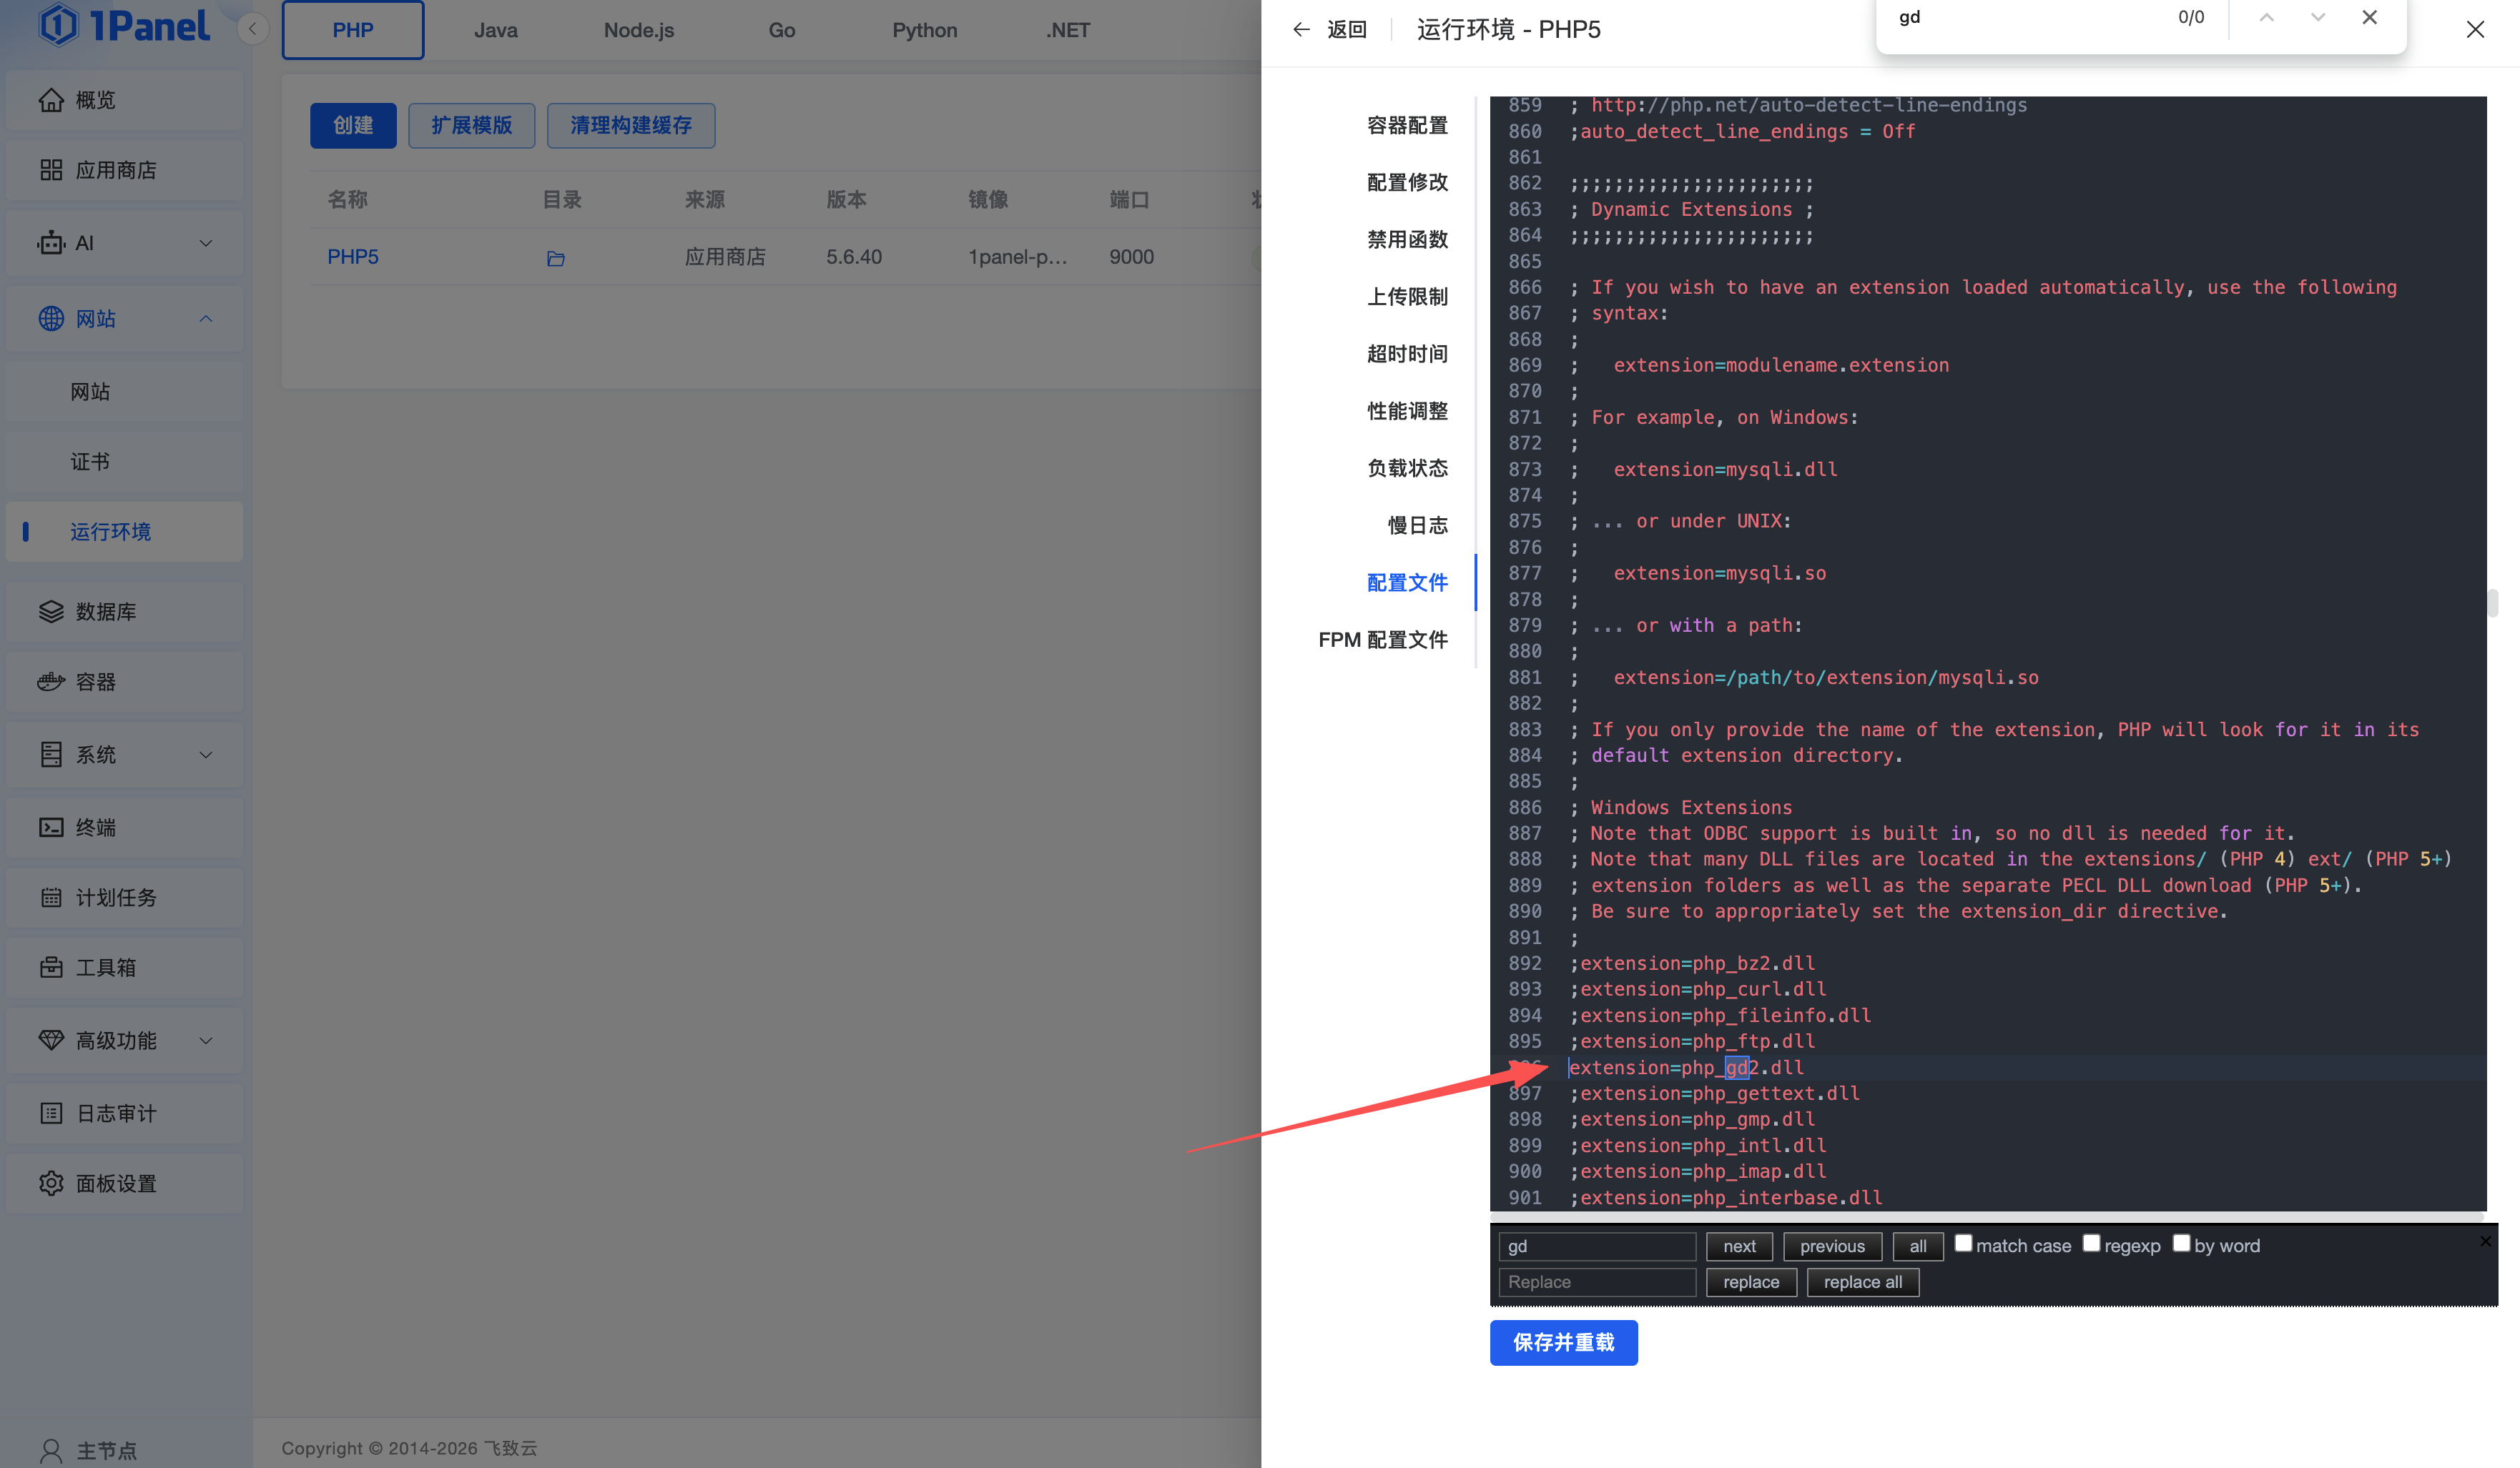The width and height of the screenshot is (2520, 1468).
Task: Switch to the Node.js runtime tab
Action: (638, 30)
